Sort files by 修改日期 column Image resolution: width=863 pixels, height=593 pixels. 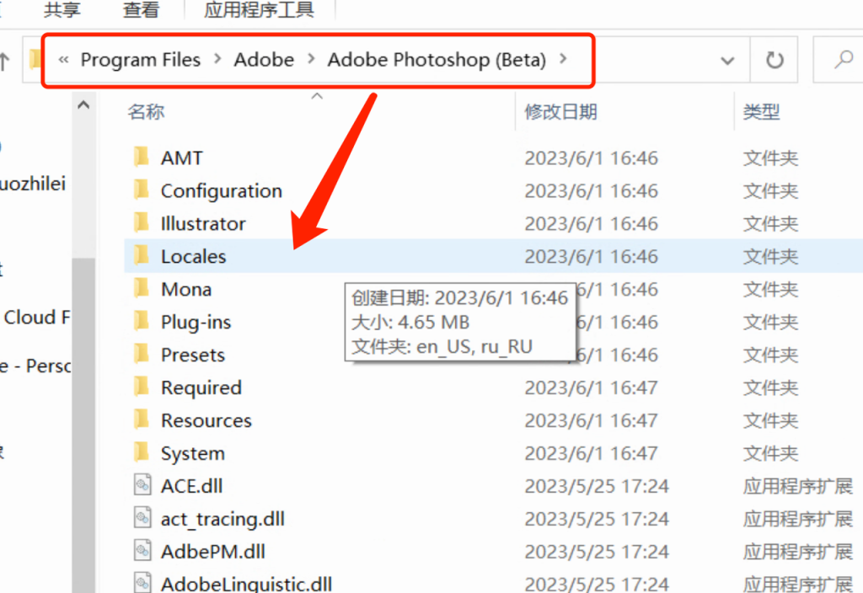coord(560,111)
